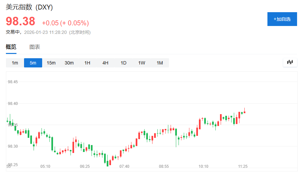The height and width of the screenshot is (175, 303).
Task: Click the candlestick chart type icon
Action: (x=290, y=62)
